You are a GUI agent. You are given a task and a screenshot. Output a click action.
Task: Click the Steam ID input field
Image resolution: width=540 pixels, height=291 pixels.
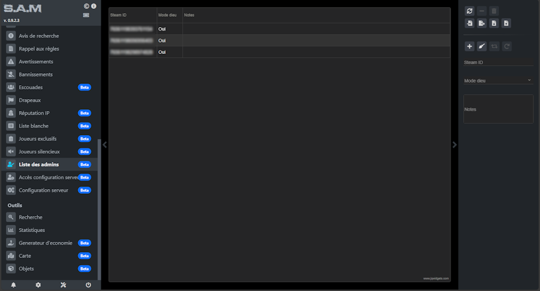point(498,62)
